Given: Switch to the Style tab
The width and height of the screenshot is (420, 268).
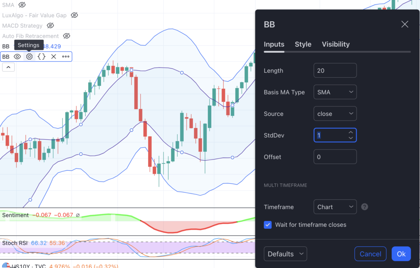Looking at the screenshot, I should tap(303, 44).
